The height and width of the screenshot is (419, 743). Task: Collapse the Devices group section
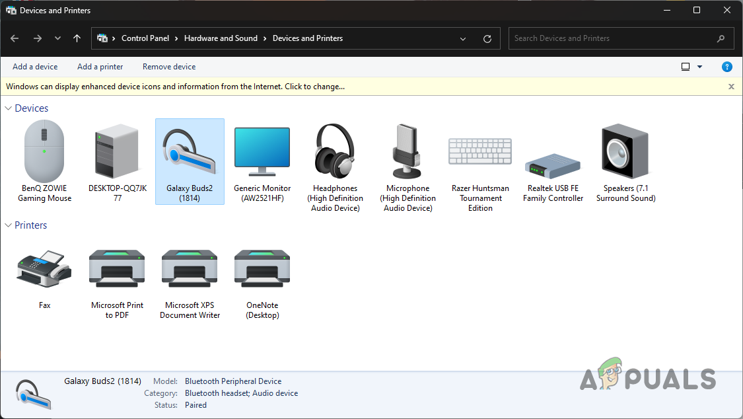(9, 108)
